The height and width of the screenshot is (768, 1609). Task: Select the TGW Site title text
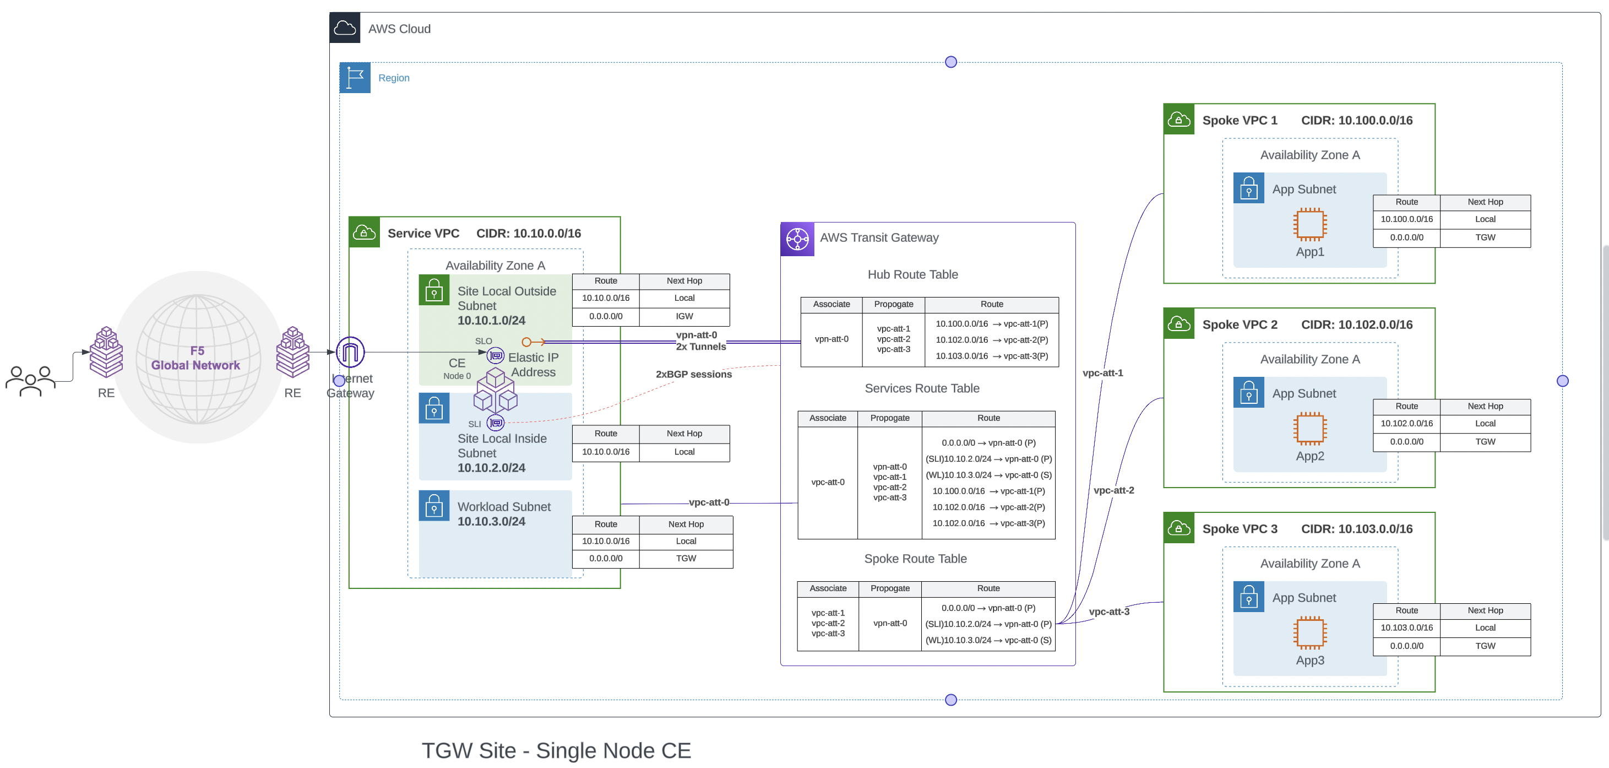(x=557, y=750)
